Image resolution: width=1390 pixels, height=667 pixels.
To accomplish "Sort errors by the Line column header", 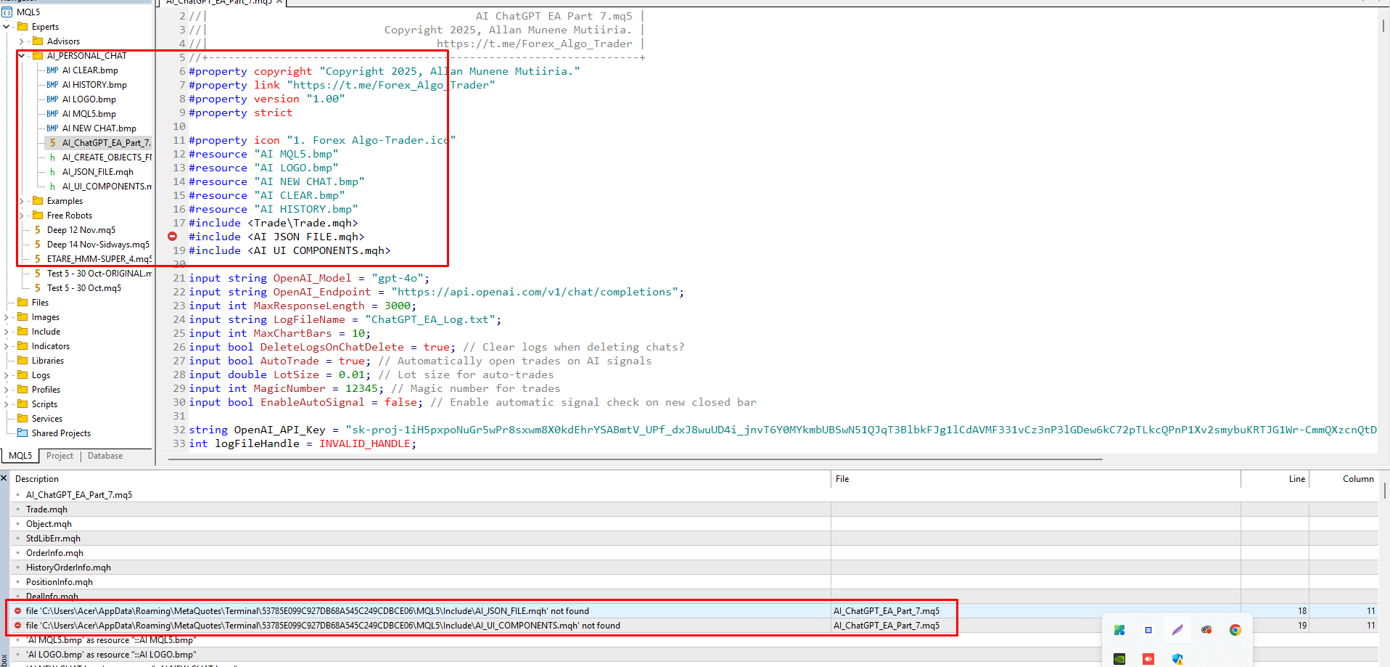I will point(1275,479).
